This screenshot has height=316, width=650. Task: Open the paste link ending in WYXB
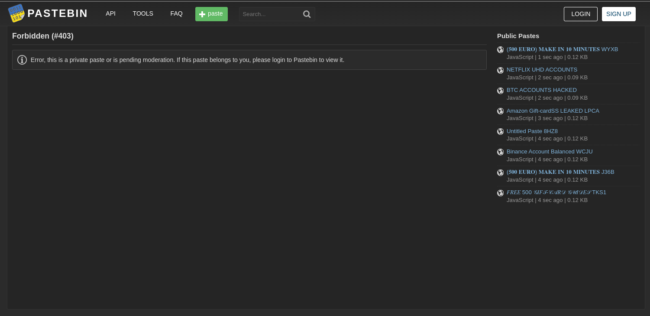click(562, 49)
